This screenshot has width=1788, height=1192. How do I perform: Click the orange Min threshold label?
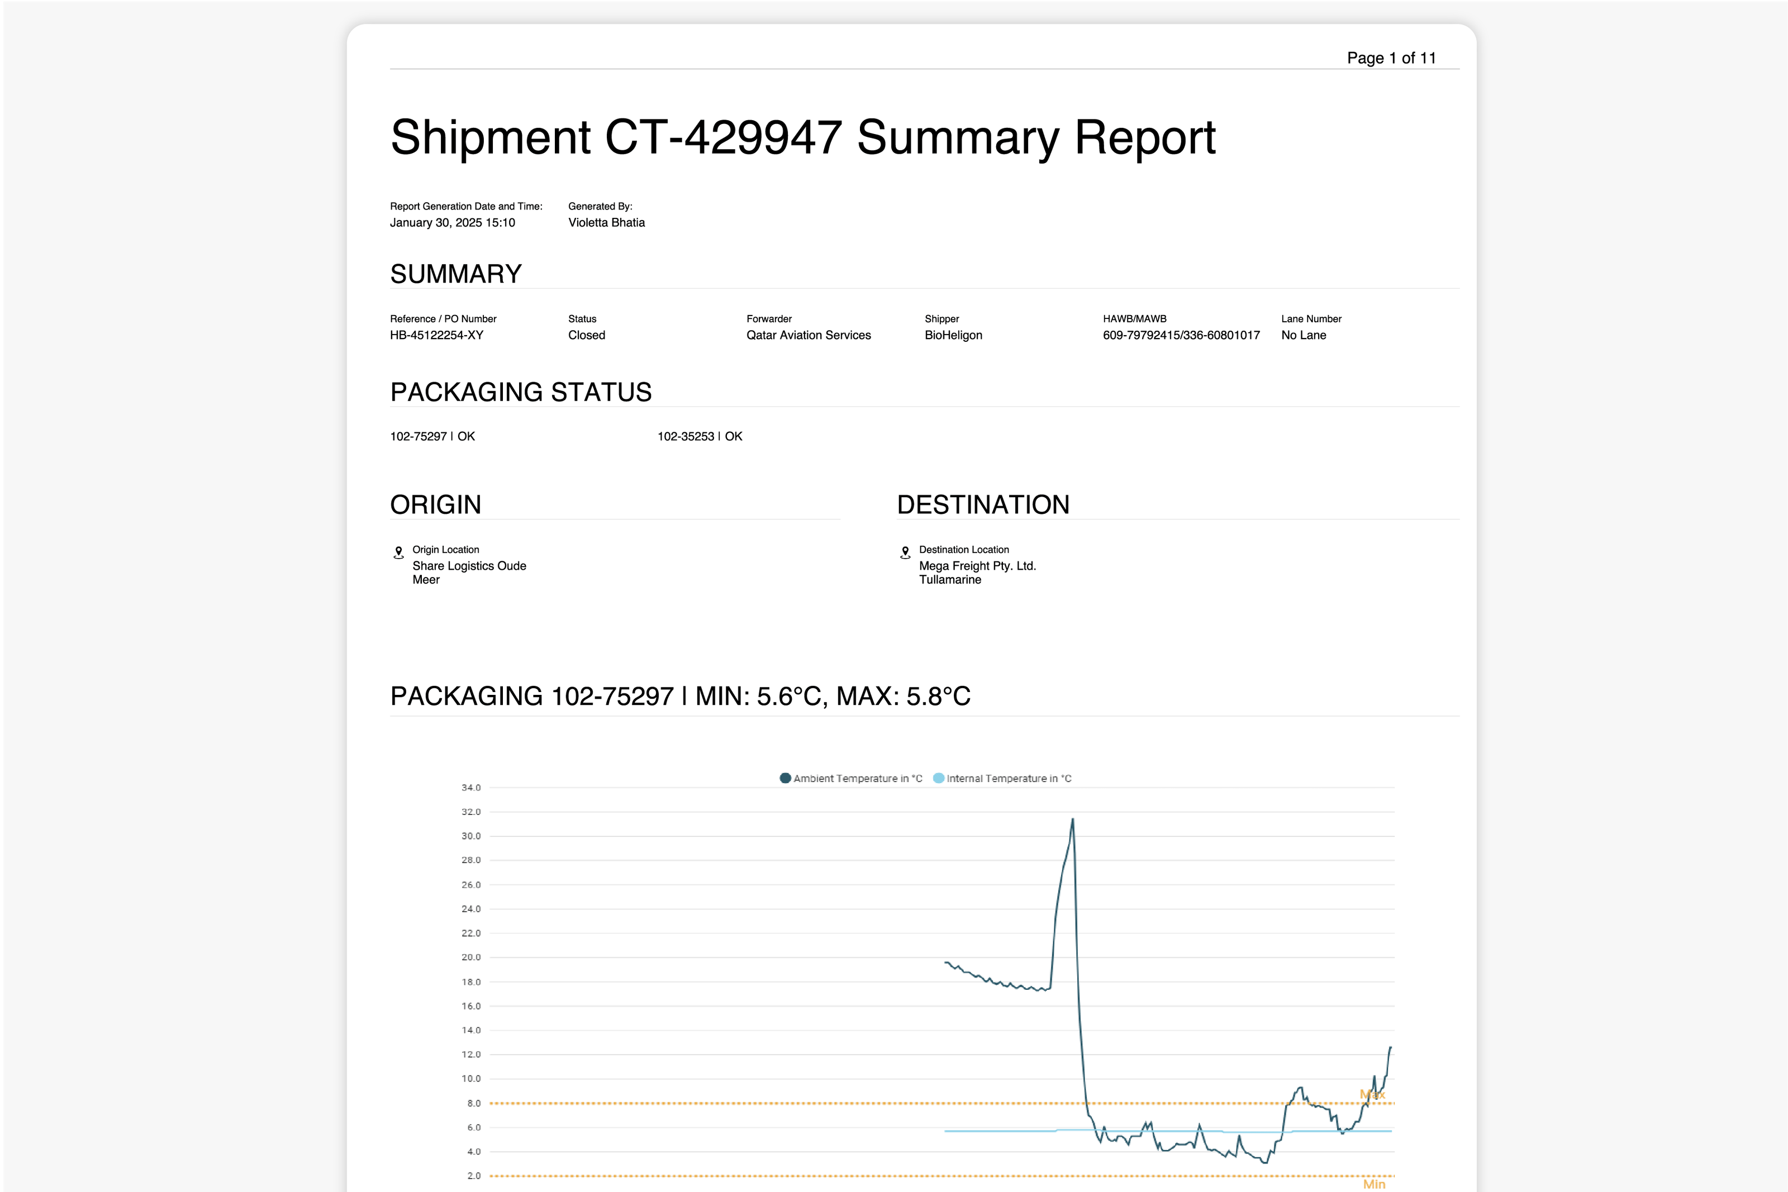tap(1374, 1184)
